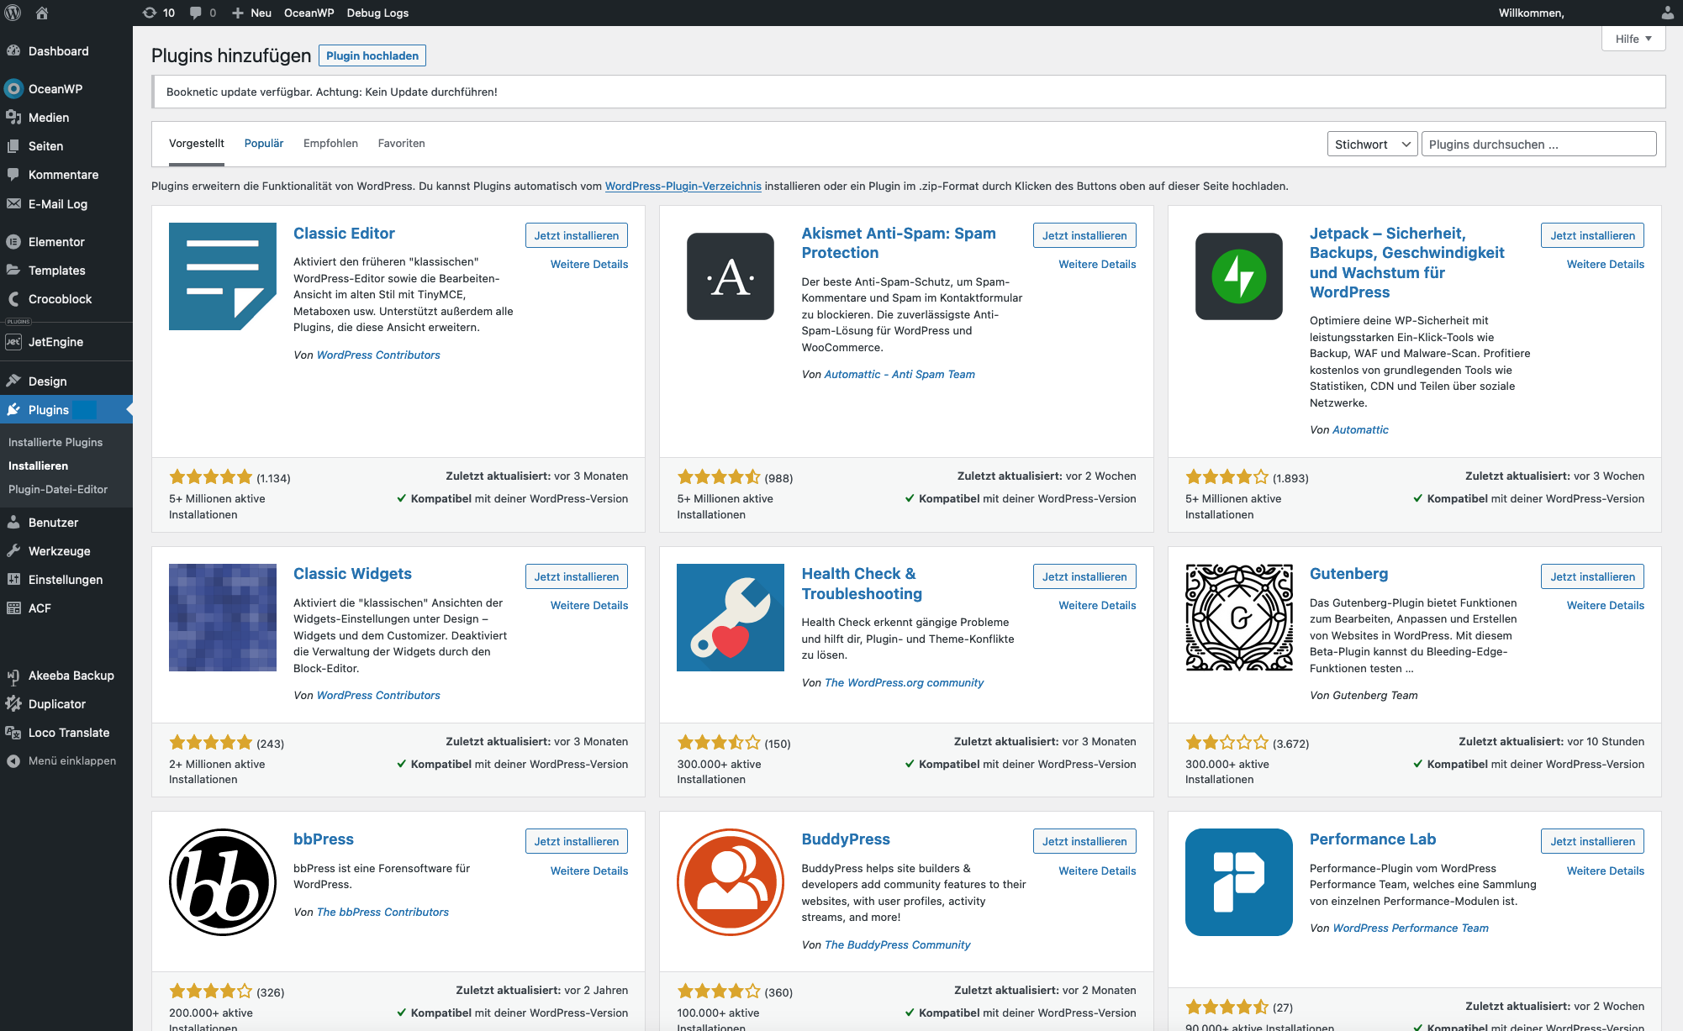Open Plugin-Datei-Editor submenu item
The height and width of the screenshot is (1031, 1683).
58,489
